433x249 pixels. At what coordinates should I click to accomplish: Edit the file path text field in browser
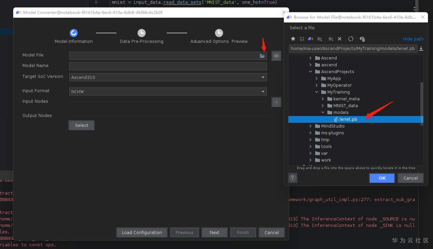(353, 49)
